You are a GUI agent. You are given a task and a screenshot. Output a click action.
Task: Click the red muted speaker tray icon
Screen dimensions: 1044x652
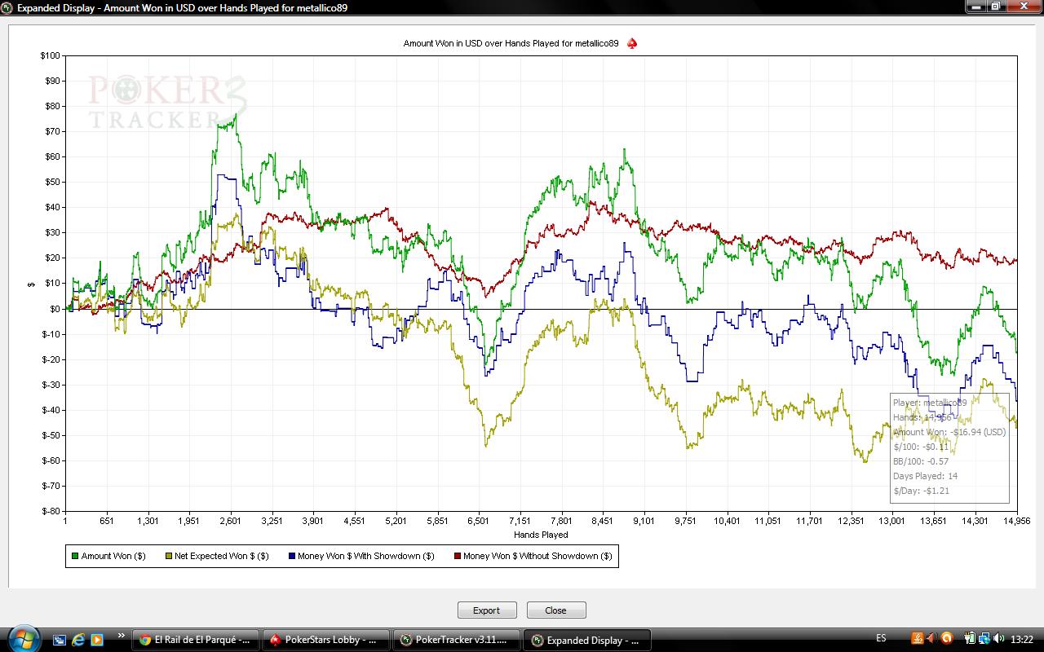pos(931,638)
